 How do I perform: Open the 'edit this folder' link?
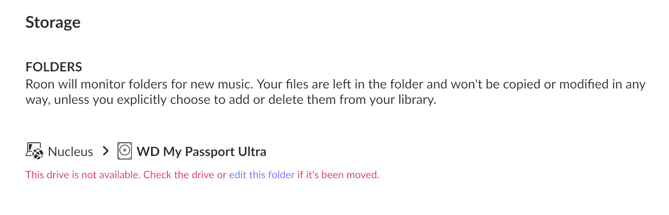coord(262,174)
